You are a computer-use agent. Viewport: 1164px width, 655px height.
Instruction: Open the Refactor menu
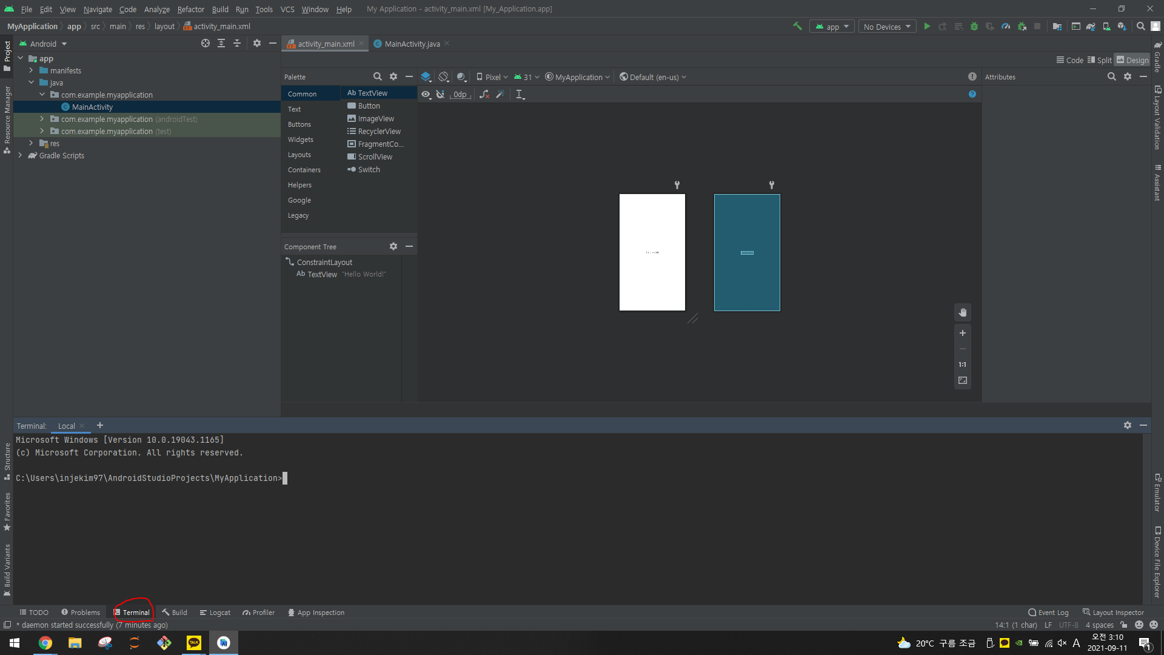pyautogui.click(x=190, y=9)
